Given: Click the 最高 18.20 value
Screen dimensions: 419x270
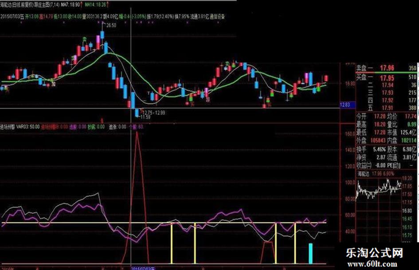Looking at the screenshot, I should pos(380,124).
